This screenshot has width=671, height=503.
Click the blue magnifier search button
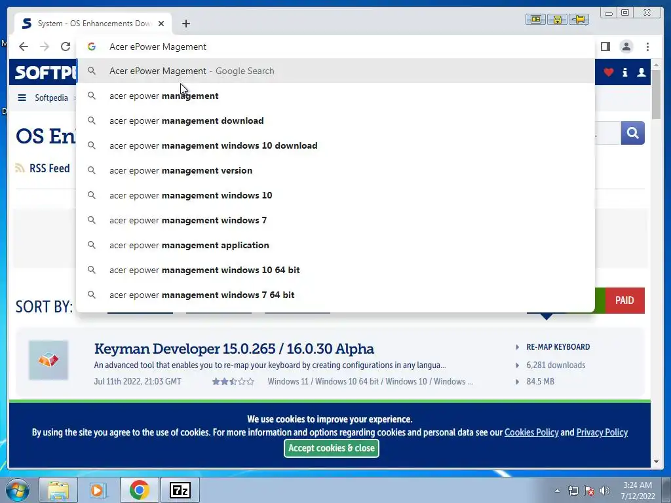coord(632,133)
